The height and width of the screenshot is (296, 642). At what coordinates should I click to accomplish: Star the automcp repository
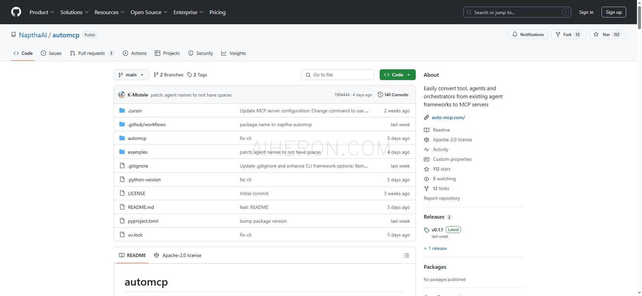607,34
